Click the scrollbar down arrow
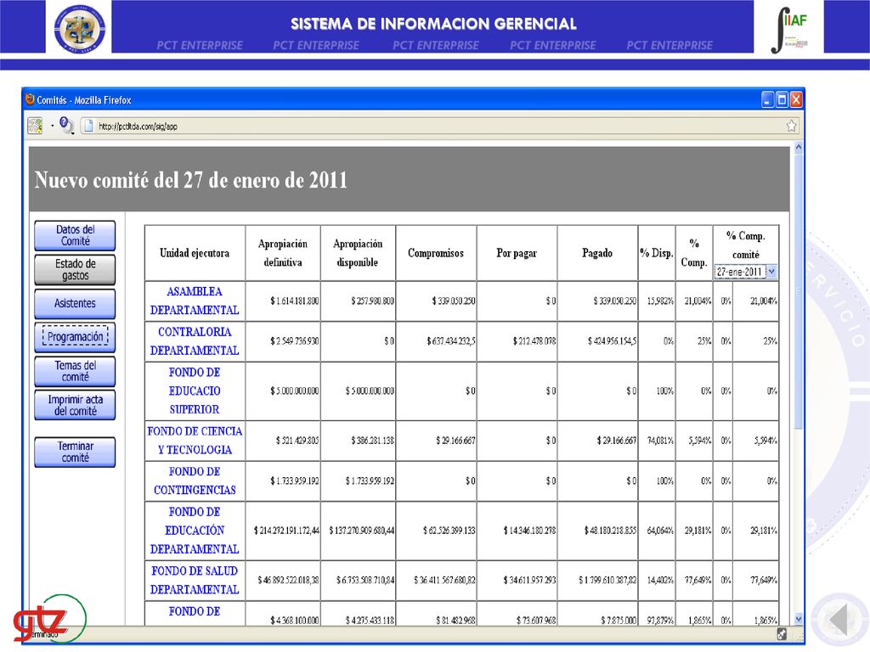This screenshot has width=870, height=652. 799,619
